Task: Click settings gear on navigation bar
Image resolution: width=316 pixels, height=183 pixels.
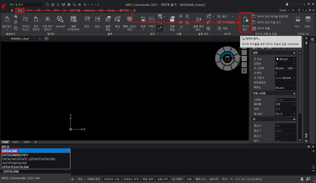Action: click(244, 71)
